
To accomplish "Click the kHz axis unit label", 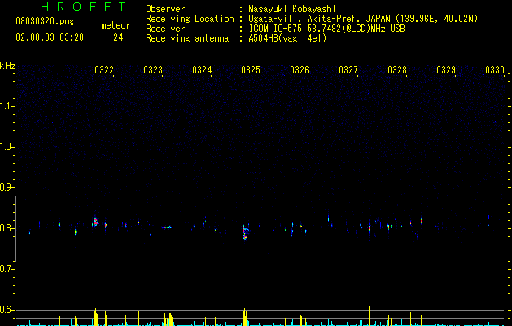I will (7, 66).
